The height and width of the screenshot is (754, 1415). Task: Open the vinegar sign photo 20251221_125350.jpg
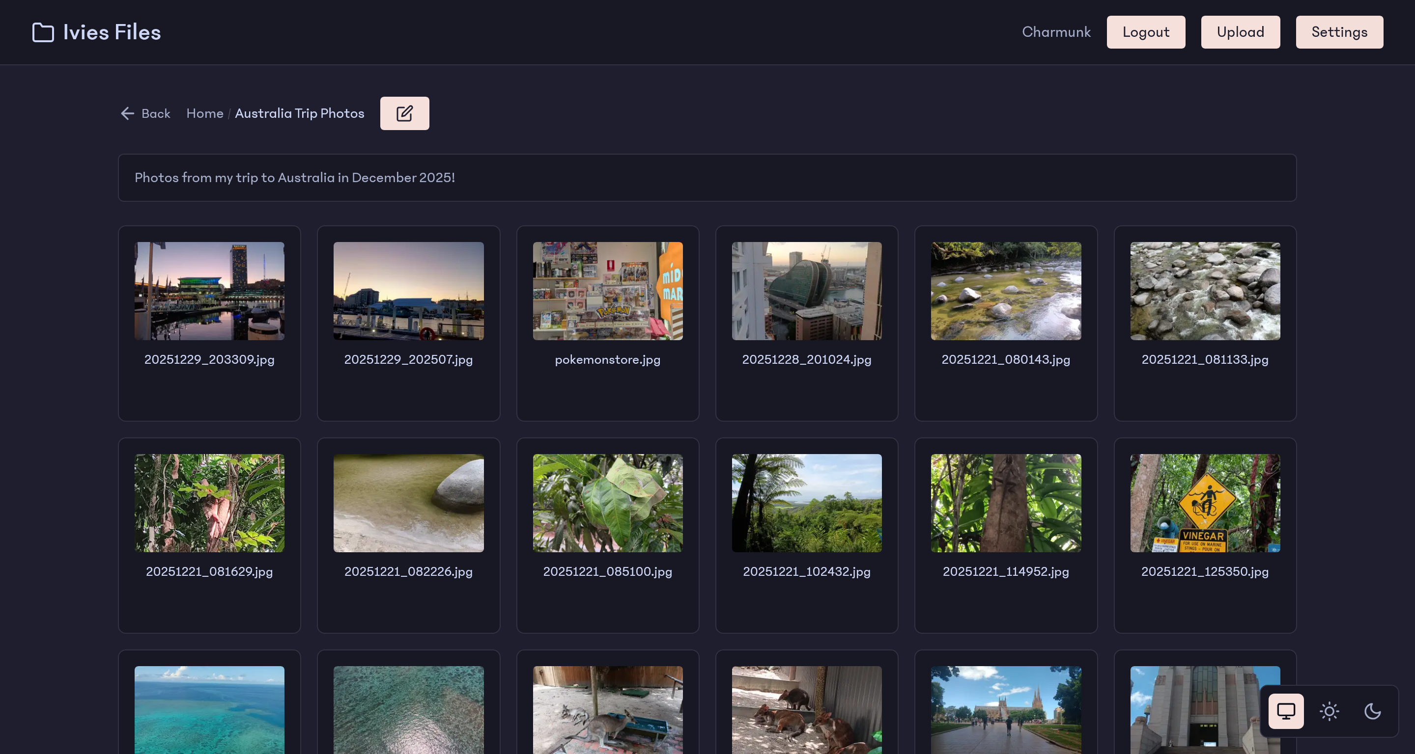pyautogui.click(x=1205, y=503)
